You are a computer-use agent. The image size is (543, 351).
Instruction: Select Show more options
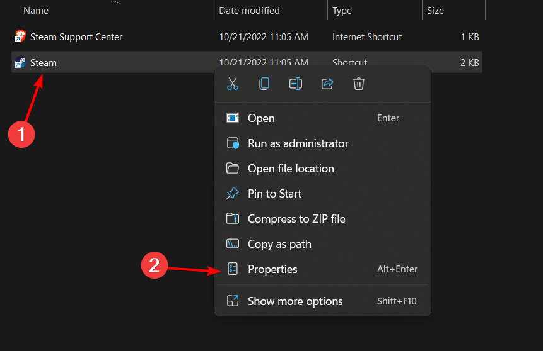[x=322, y=301]
